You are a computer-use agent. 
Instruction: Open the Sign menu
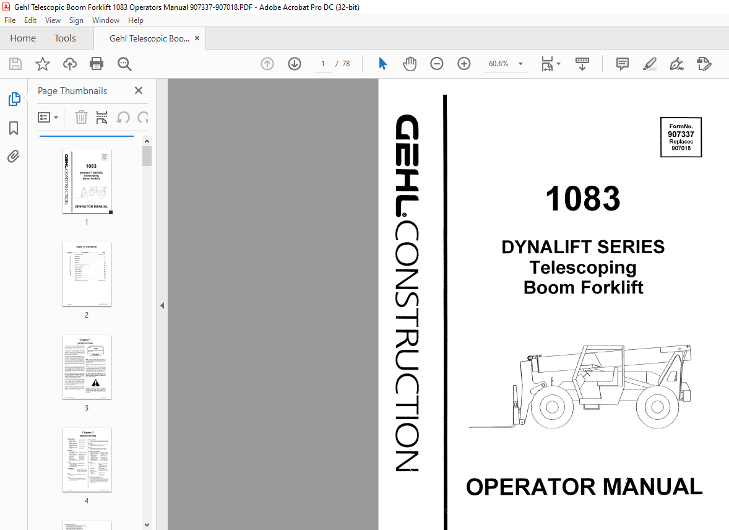[x=76, y=20]
